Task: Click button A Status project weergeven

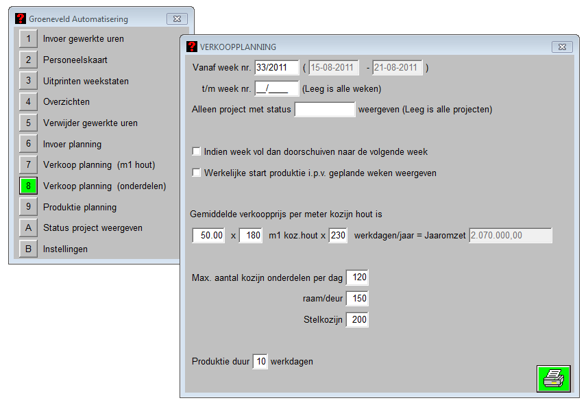Action: tap(28, 228)
